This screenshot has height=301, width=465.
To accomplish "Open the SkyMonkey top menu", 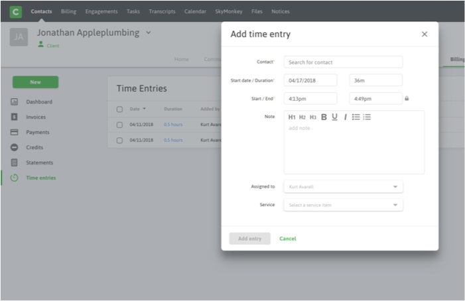I will (x=229, y=11).
